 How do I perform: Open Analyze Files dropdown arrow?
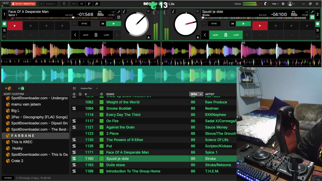tap(97, 88)
